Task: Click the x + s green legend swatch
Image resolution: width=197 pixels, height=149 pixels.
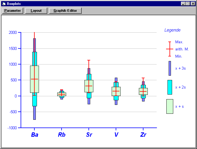Action: point(170,107)
